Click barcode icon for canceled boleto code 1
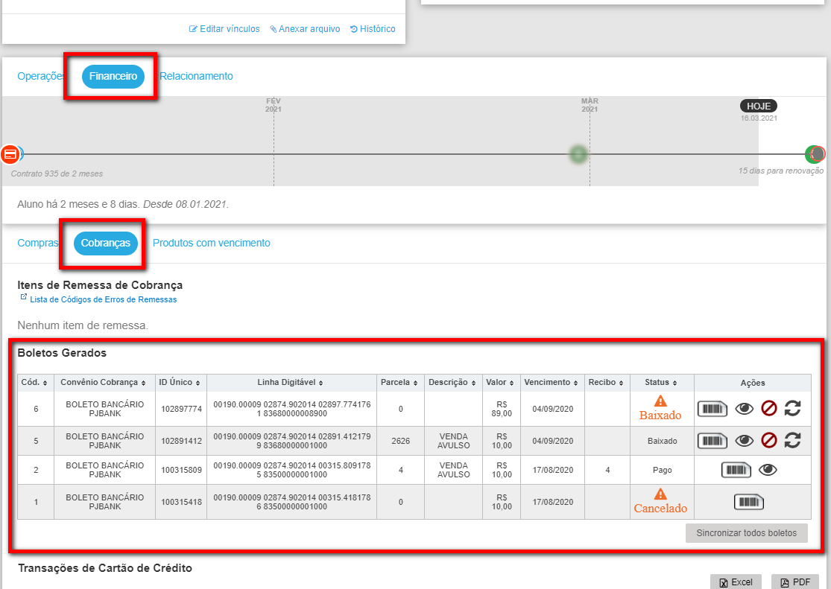The height and width of the screenshot is (589, 831). pos(749,502)
